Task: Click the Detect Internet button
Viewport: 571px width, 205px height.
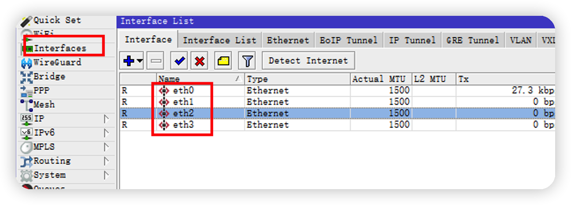Action: pyautogui.click(x=308, y=61)
